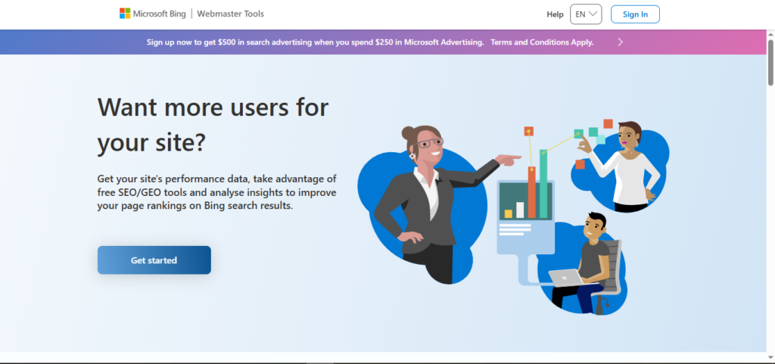Click the "Want more users for your site?" heading

click(213, 124)
